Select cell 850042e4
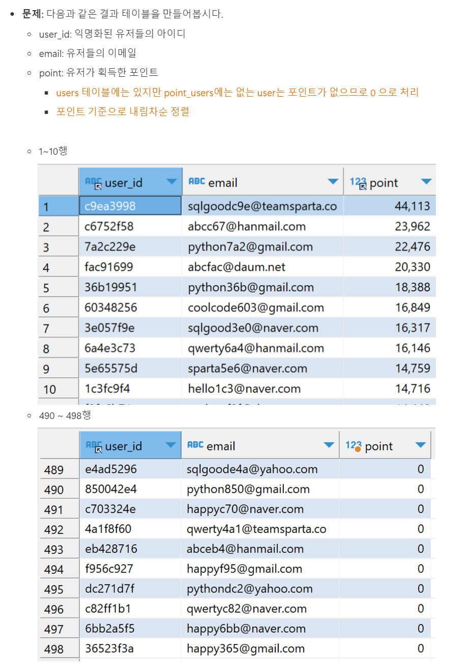Screen dimensions: 472x669 point(130,489)
